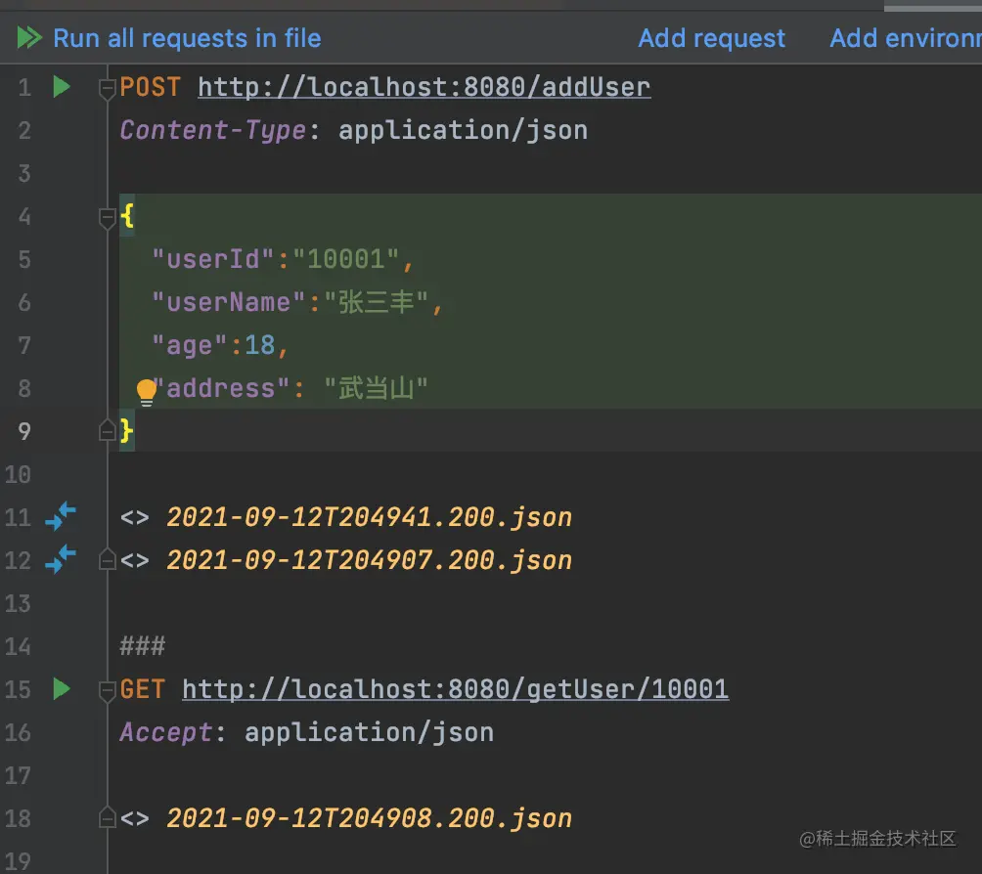Image resolution: width=982 pixels, height=874 pixels.
Task: Click the compare-responses icon beside line 12
Action: [x=61, y=559]
